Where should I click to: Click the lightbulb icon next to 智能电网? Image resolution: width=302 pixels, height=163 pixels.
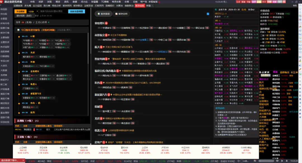coord(109,59)
